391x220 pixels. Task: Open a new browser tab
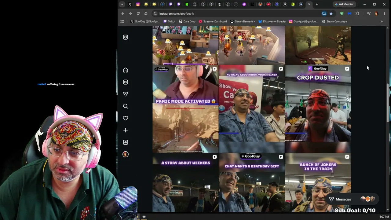point(317,4)
